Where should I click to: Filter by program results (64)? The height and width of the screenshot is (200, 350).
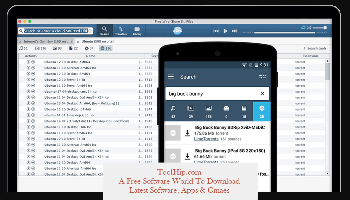click(89, 48)
